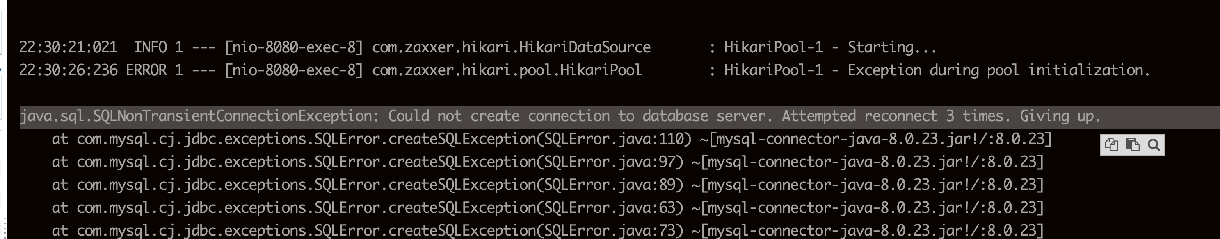Click the "HikariPool-1 - Starting..." message
Image resolution: width=1220 pixels, height=239 pixels.
[830, 47]
